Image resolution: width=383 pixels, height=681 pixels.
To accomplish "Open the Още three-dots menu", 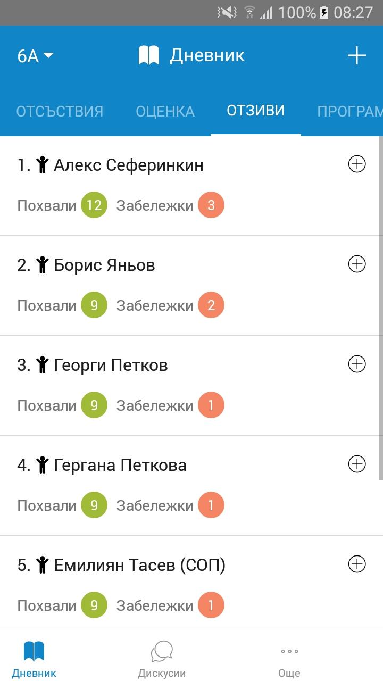I will 289,651.
